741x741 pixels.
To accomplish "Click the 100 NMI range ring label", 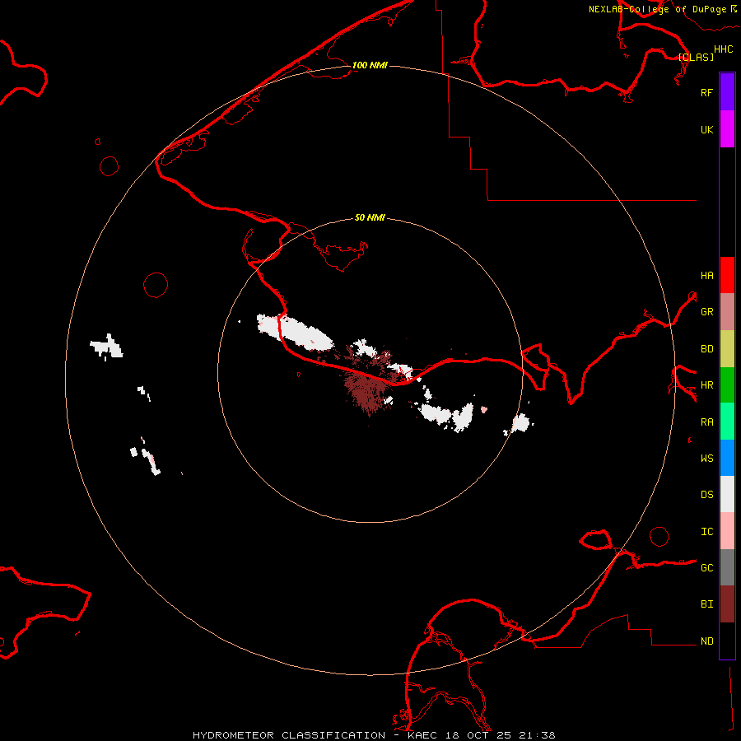I will click(x=370, y=65).
